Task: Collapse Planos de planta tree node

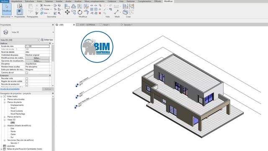Action: [5, 102]
